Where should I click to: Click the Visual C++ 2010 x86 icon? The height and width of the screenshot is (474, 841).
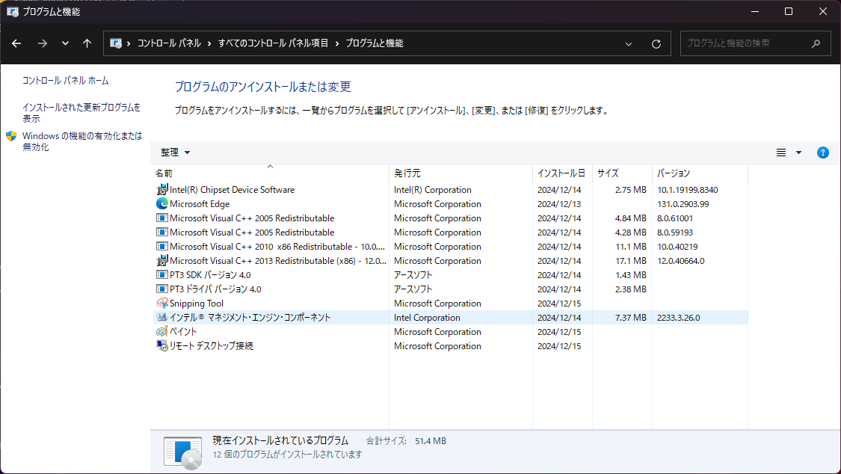(x=162, y=247)
